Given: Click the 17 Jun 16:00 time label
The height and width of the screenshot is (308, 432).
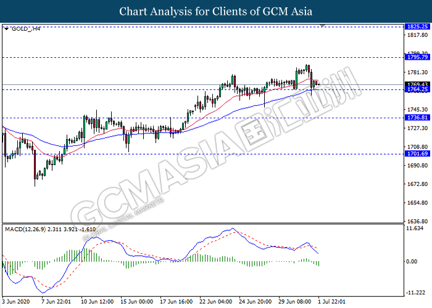Looking at the screenshot, I should click(x=177, y=302).
